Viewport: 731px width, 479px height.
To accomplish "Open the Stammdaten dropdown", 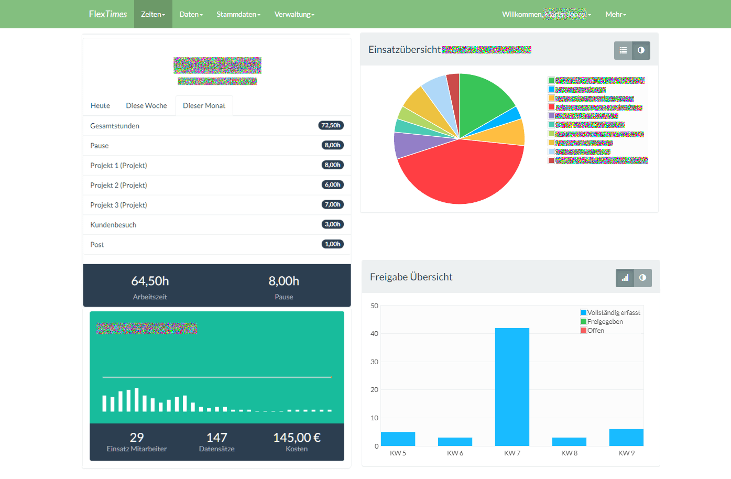I will click(238, 14).
